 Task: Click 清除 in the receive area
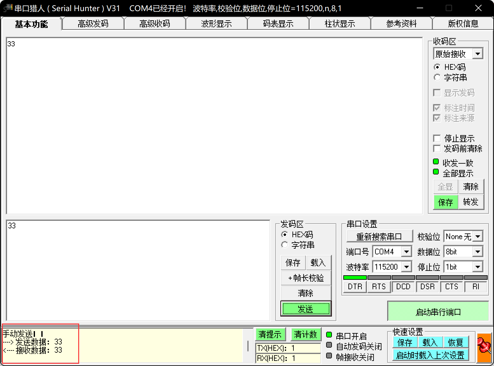pos(471,186)
